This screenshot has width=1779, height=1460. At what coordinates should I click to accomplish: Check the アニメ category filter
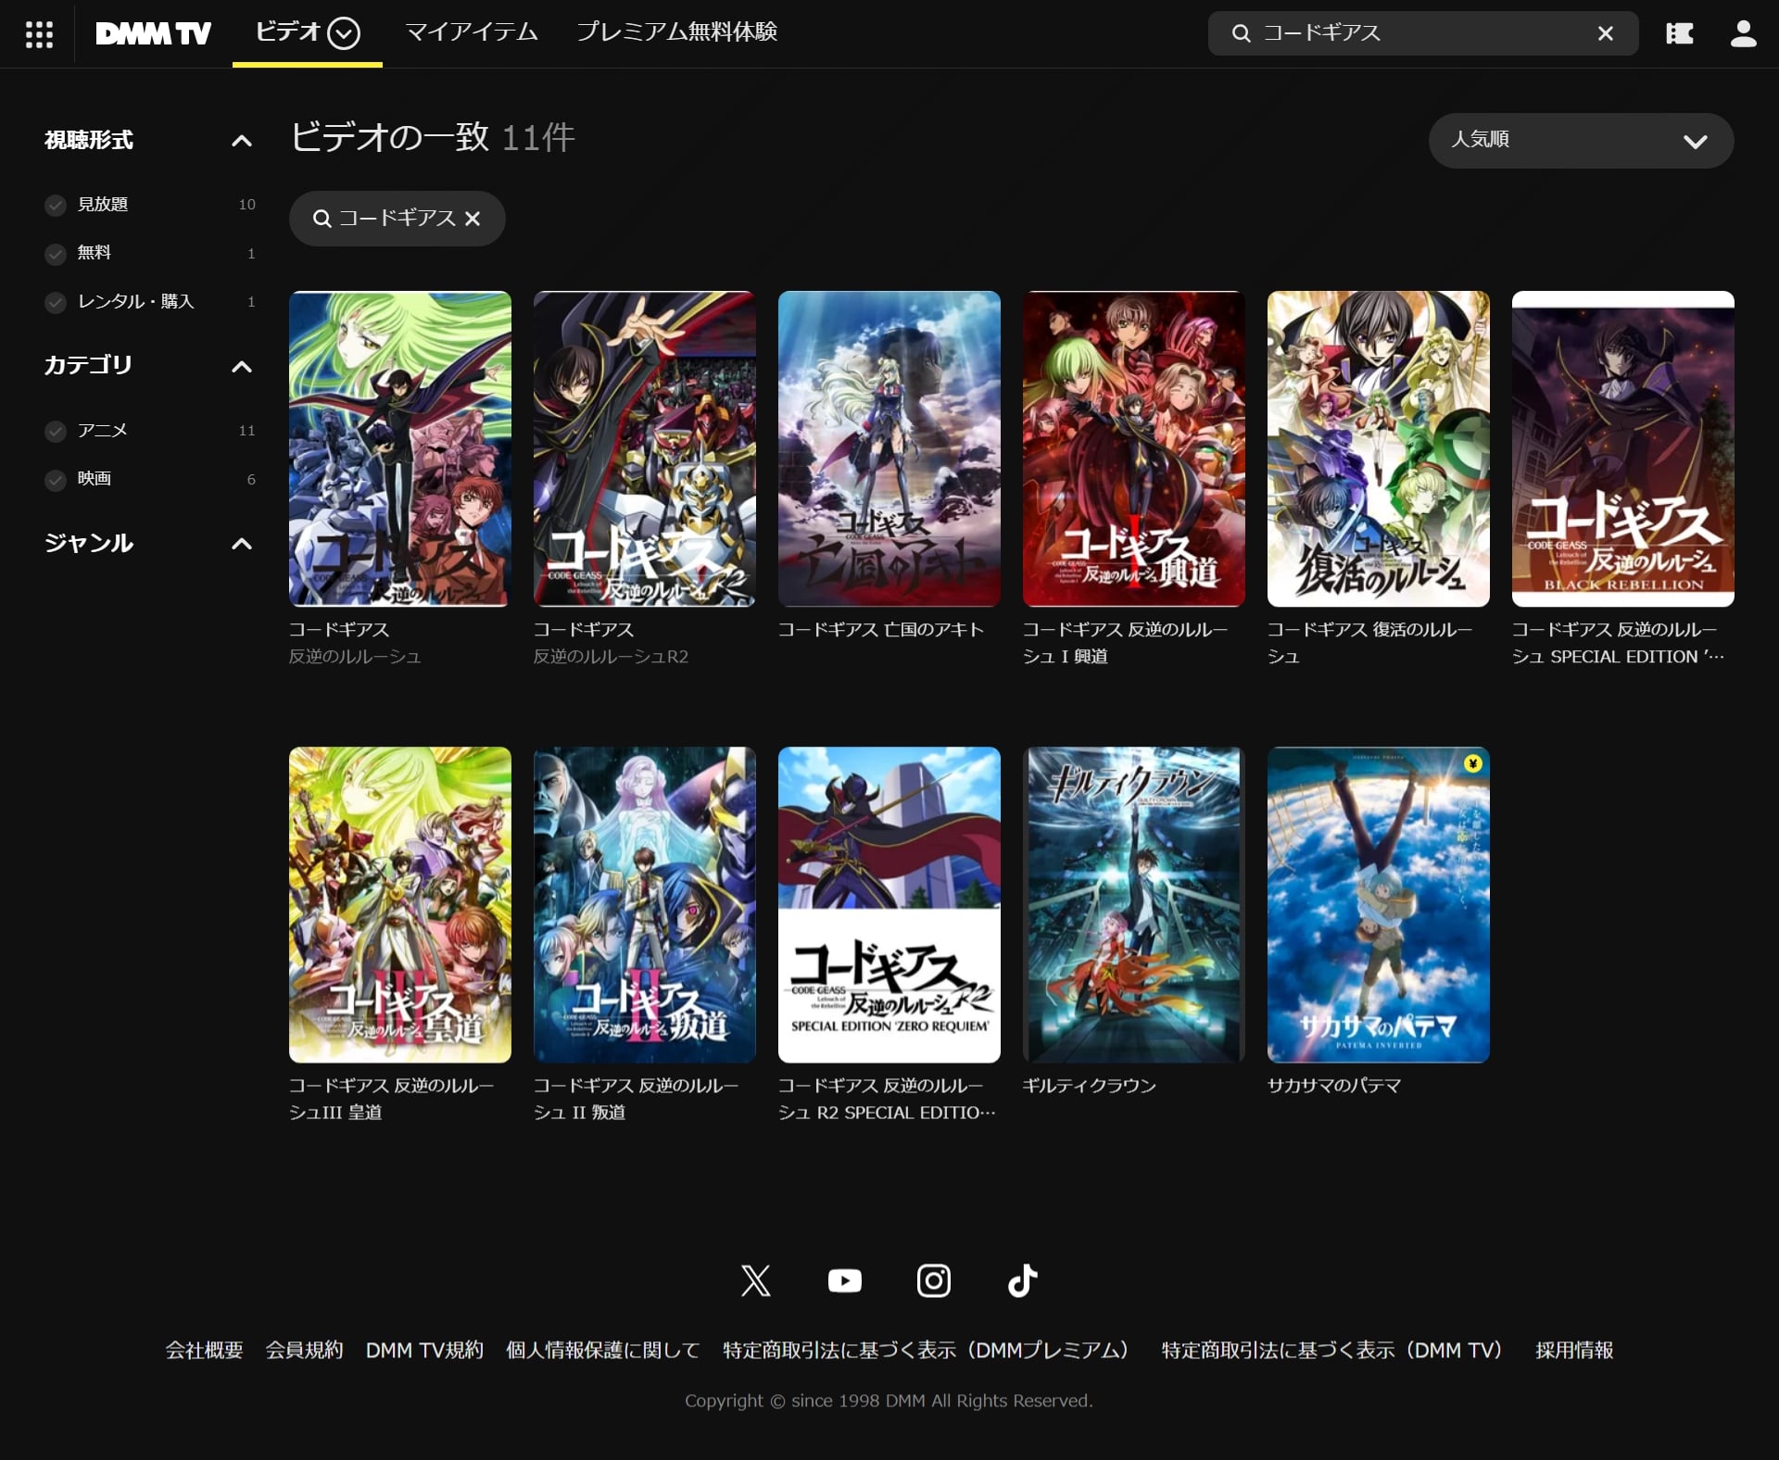(56, 431)
